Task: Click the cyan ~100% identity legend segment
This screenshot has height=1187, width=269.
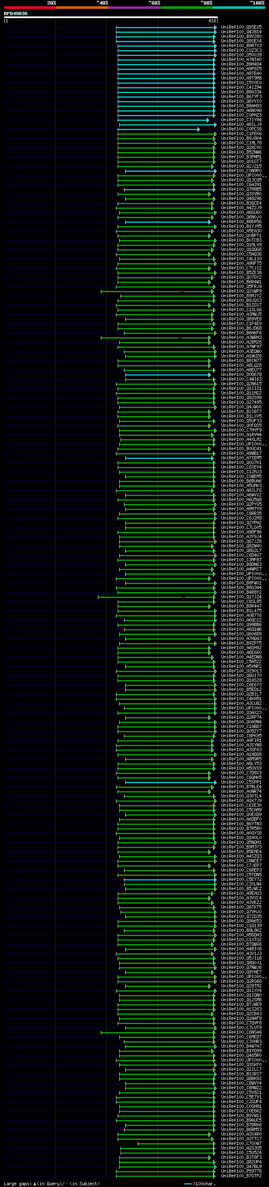Action: [239, 8]
